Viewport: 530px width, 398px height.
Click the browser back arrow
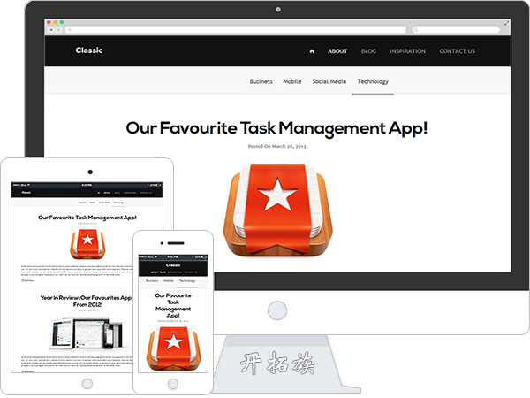click(x=51, y=30)
